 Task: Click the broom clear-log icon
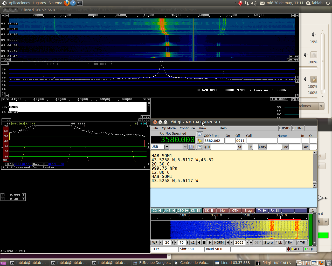pyautogui.click(x=199, y=141)
